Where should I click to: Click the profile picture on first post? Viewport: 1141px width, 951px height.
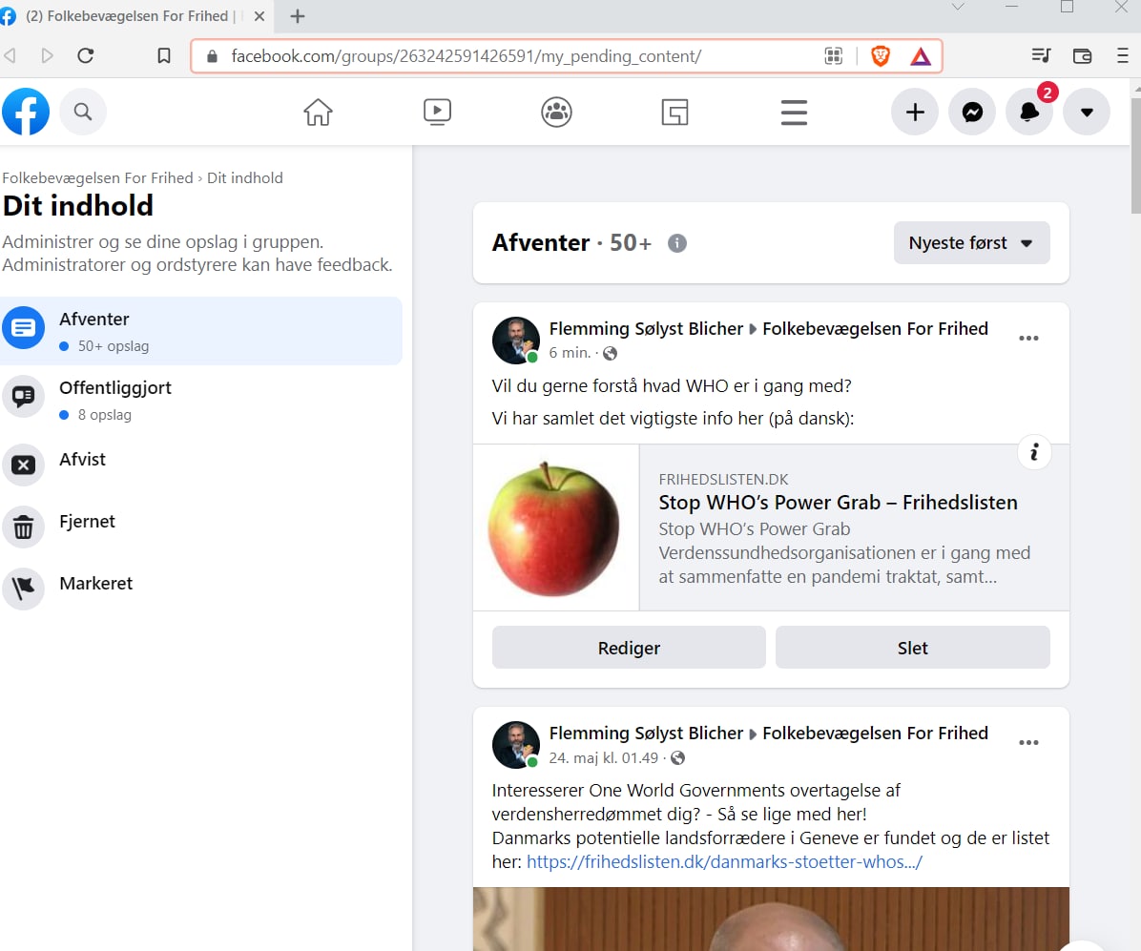(x=516, y=340)
